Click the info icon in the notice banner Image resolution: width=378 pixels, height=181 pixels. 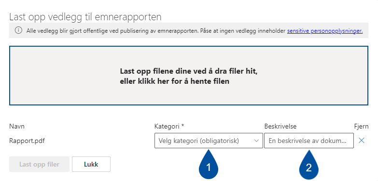coord(18,30)
